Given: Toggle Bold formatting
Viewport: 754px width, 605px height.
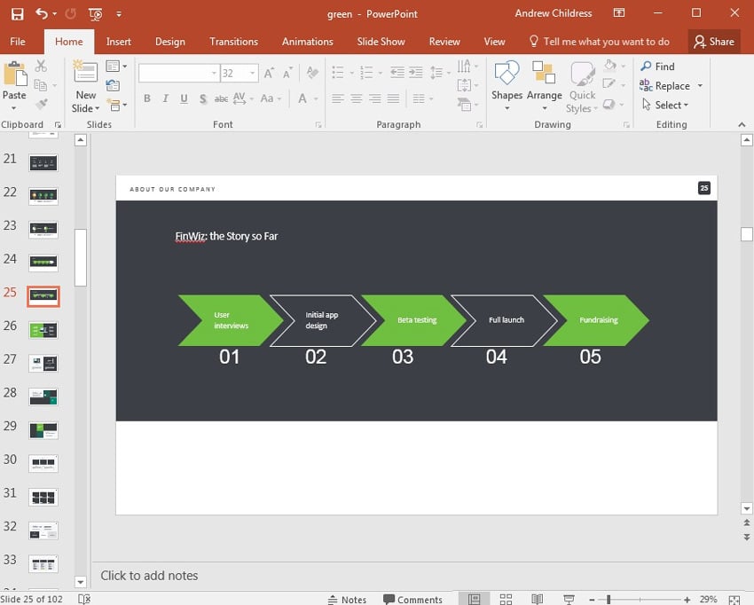Looking at the screenshot, I should coord(147,99).
